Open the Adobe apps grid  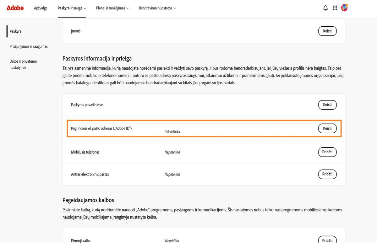tap(335, 8)
